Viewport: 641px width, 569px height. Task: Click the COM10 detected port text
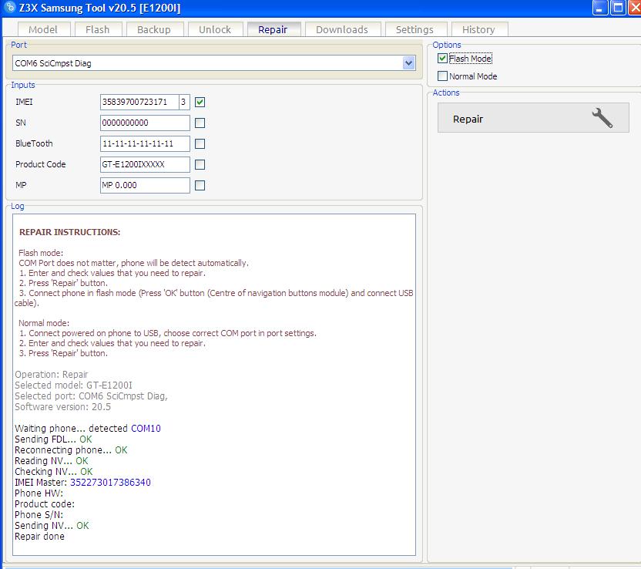(146, 428)
